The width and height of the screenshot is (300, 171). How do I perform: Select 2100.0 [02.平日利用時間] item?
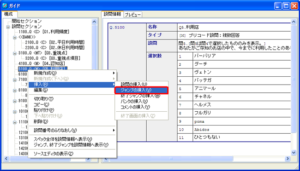[55, 42]
